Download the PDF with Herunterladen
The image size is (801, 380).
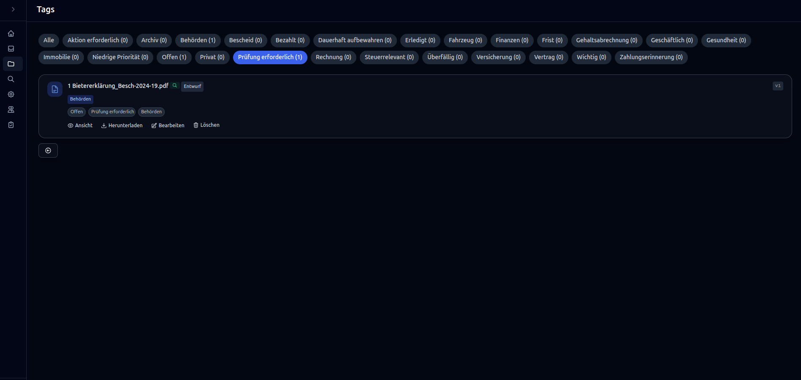122,126
